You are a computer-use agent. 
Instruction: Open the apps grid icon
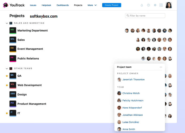click(x=161, y=5)
